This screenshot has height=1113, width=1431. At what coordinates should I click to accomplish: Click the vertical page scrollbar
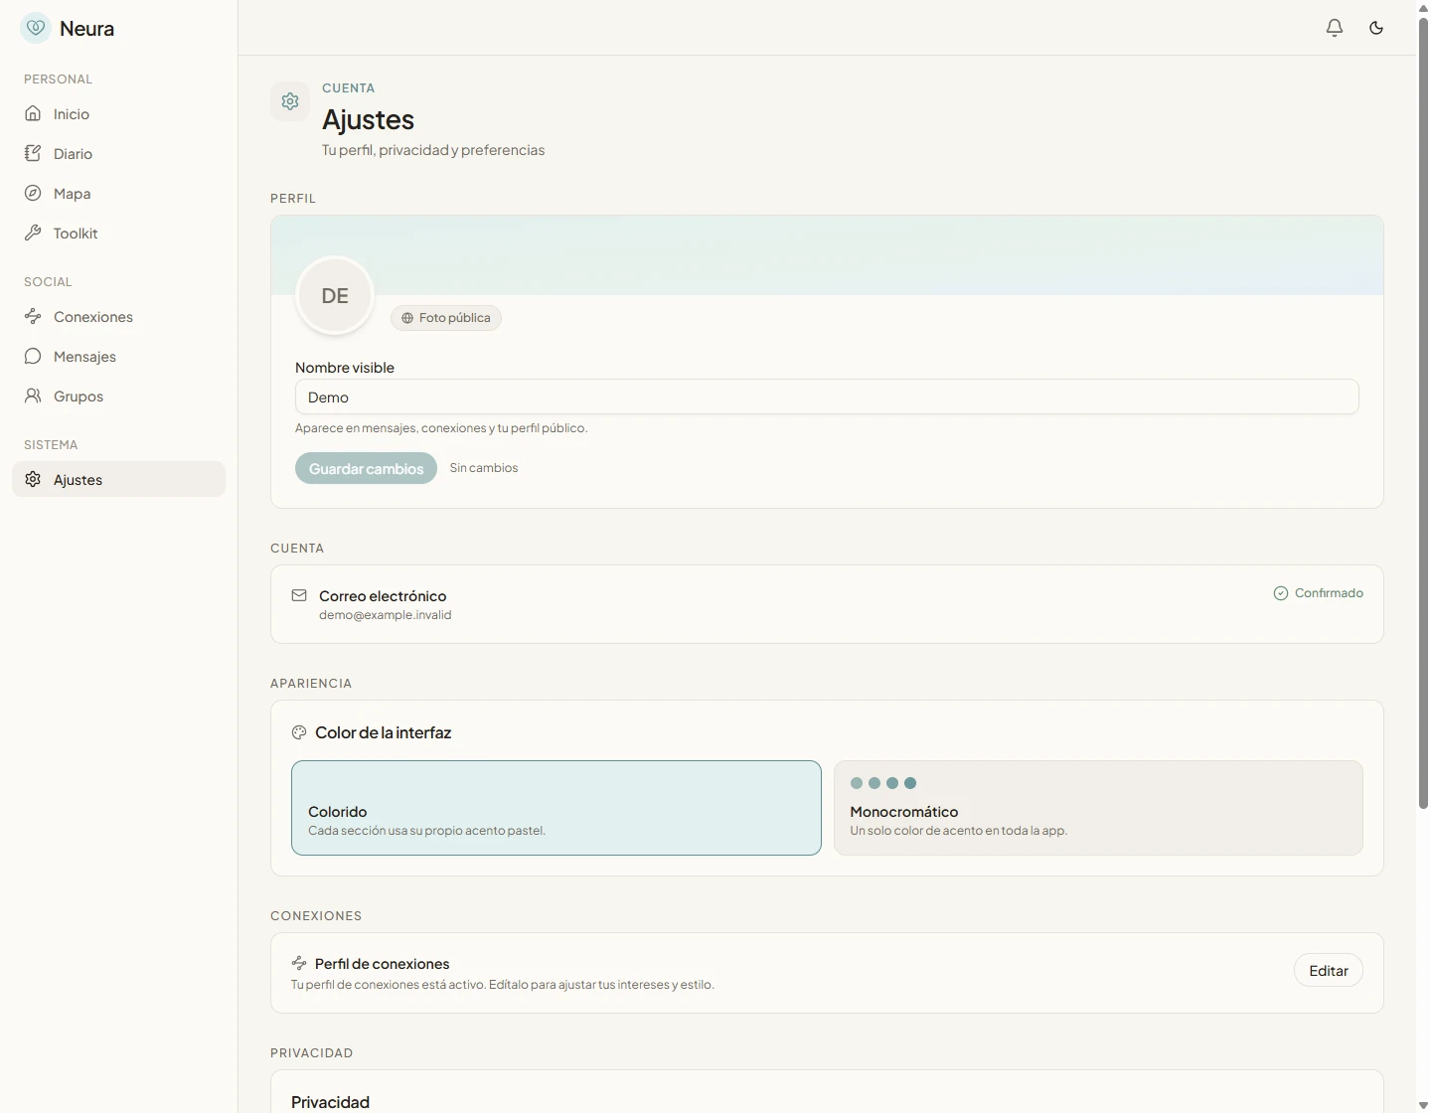click(x=1423, y=412)
